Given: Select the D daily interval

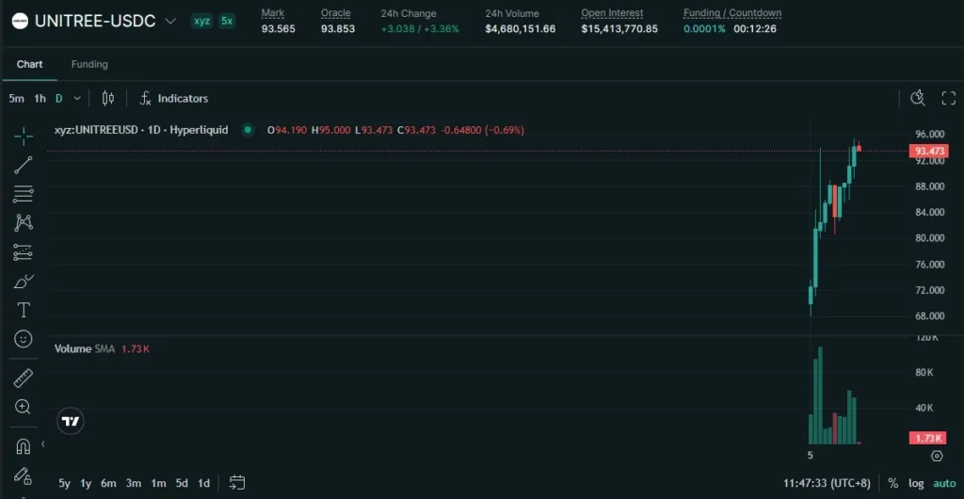Looking at the screenshot, I should (59, 98).
